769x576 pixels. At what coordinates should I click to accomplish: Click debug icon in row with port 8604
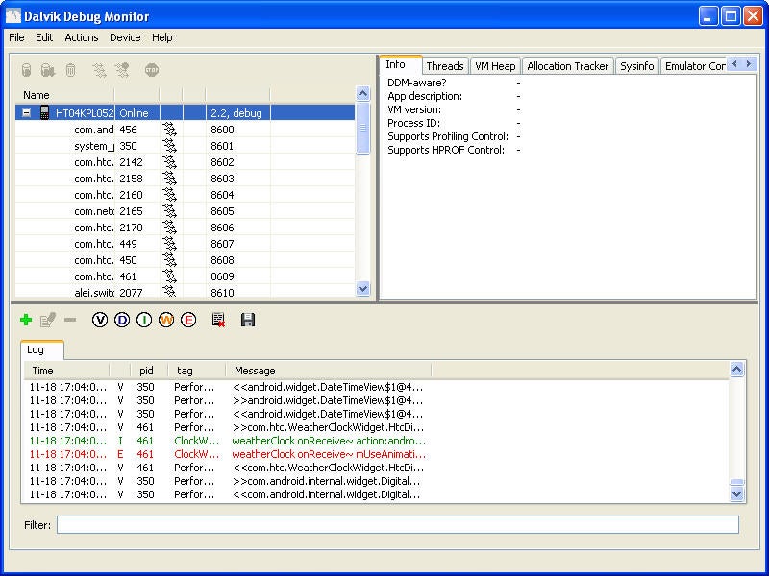click(x=170, y=195)
